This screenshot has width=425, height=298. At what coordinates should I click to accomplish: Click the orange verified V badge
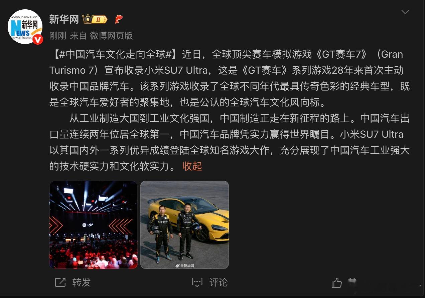[x=38, y=39]
